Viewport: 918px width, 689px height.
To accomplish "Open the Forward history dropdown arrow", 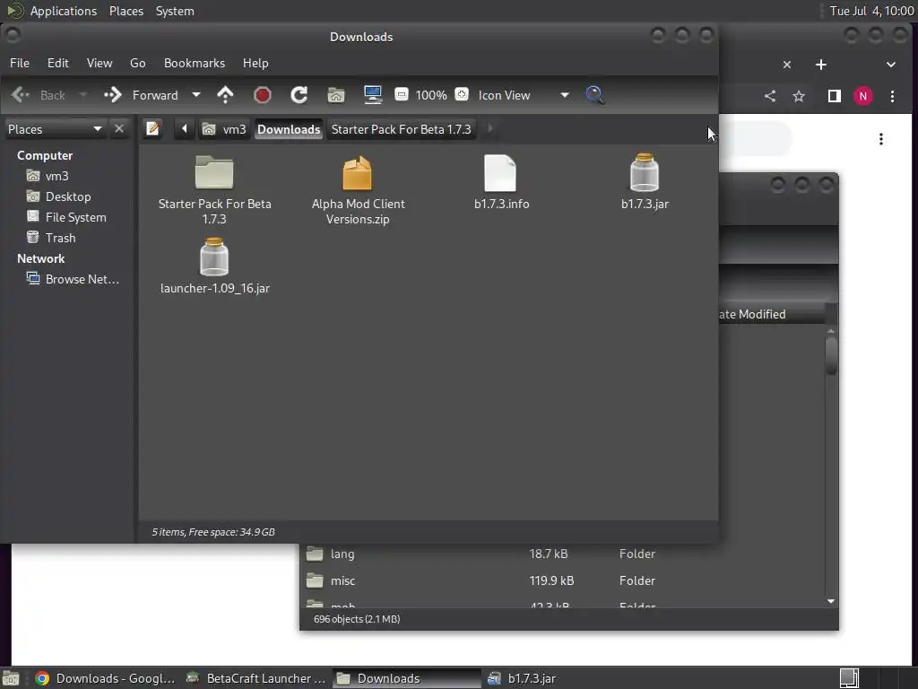I will [x=196, y=95].
